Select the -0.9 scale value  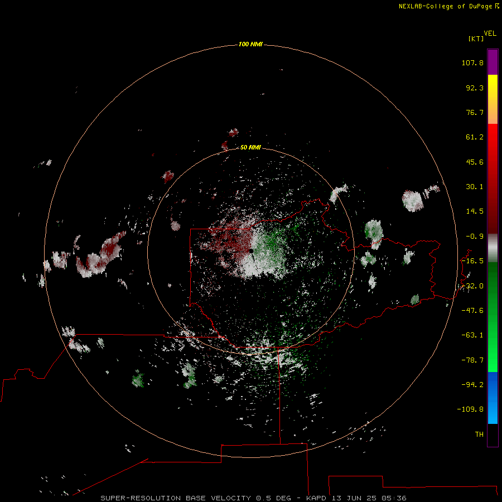pyautogui.click(x=475, y=236)
